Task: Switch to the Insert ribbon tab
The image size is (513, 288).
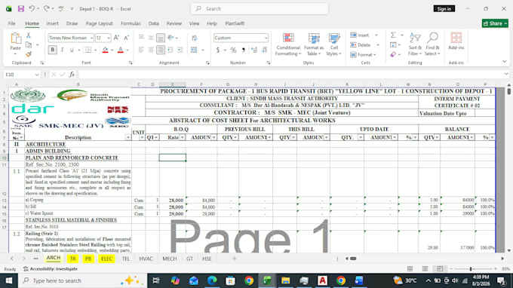Action: coord(52,23)
